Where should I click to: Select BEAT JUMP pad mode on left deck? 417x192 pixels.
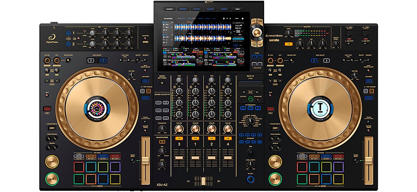[115, 156]
